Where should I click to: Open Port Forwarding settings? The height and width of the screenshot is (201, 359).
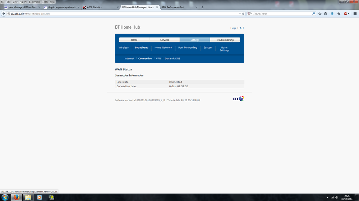click(x=188, y=48)
